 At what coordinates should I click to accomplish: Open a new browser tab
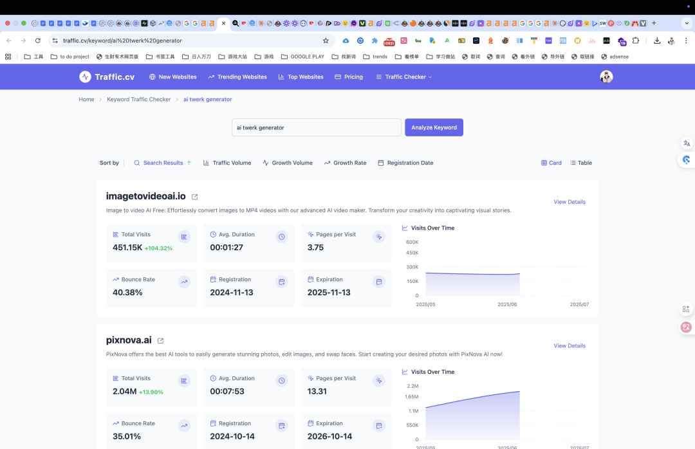(x=654, y=23)
